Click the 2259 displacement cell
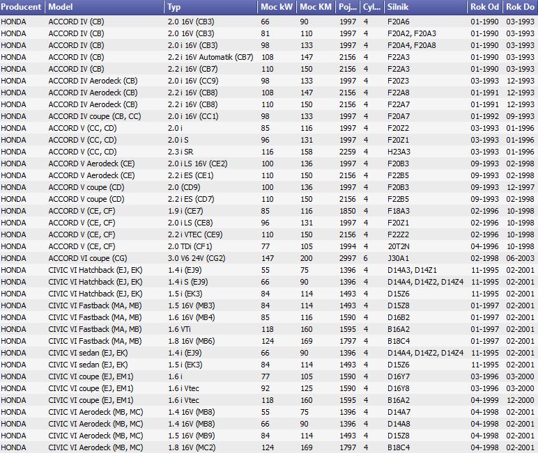 coord(348,152)
